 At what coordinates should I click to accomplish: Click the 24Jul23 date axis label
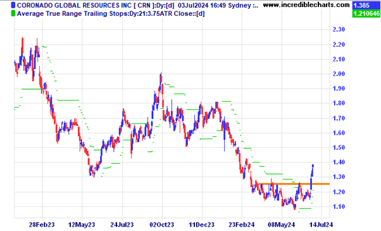click(122, 225)
